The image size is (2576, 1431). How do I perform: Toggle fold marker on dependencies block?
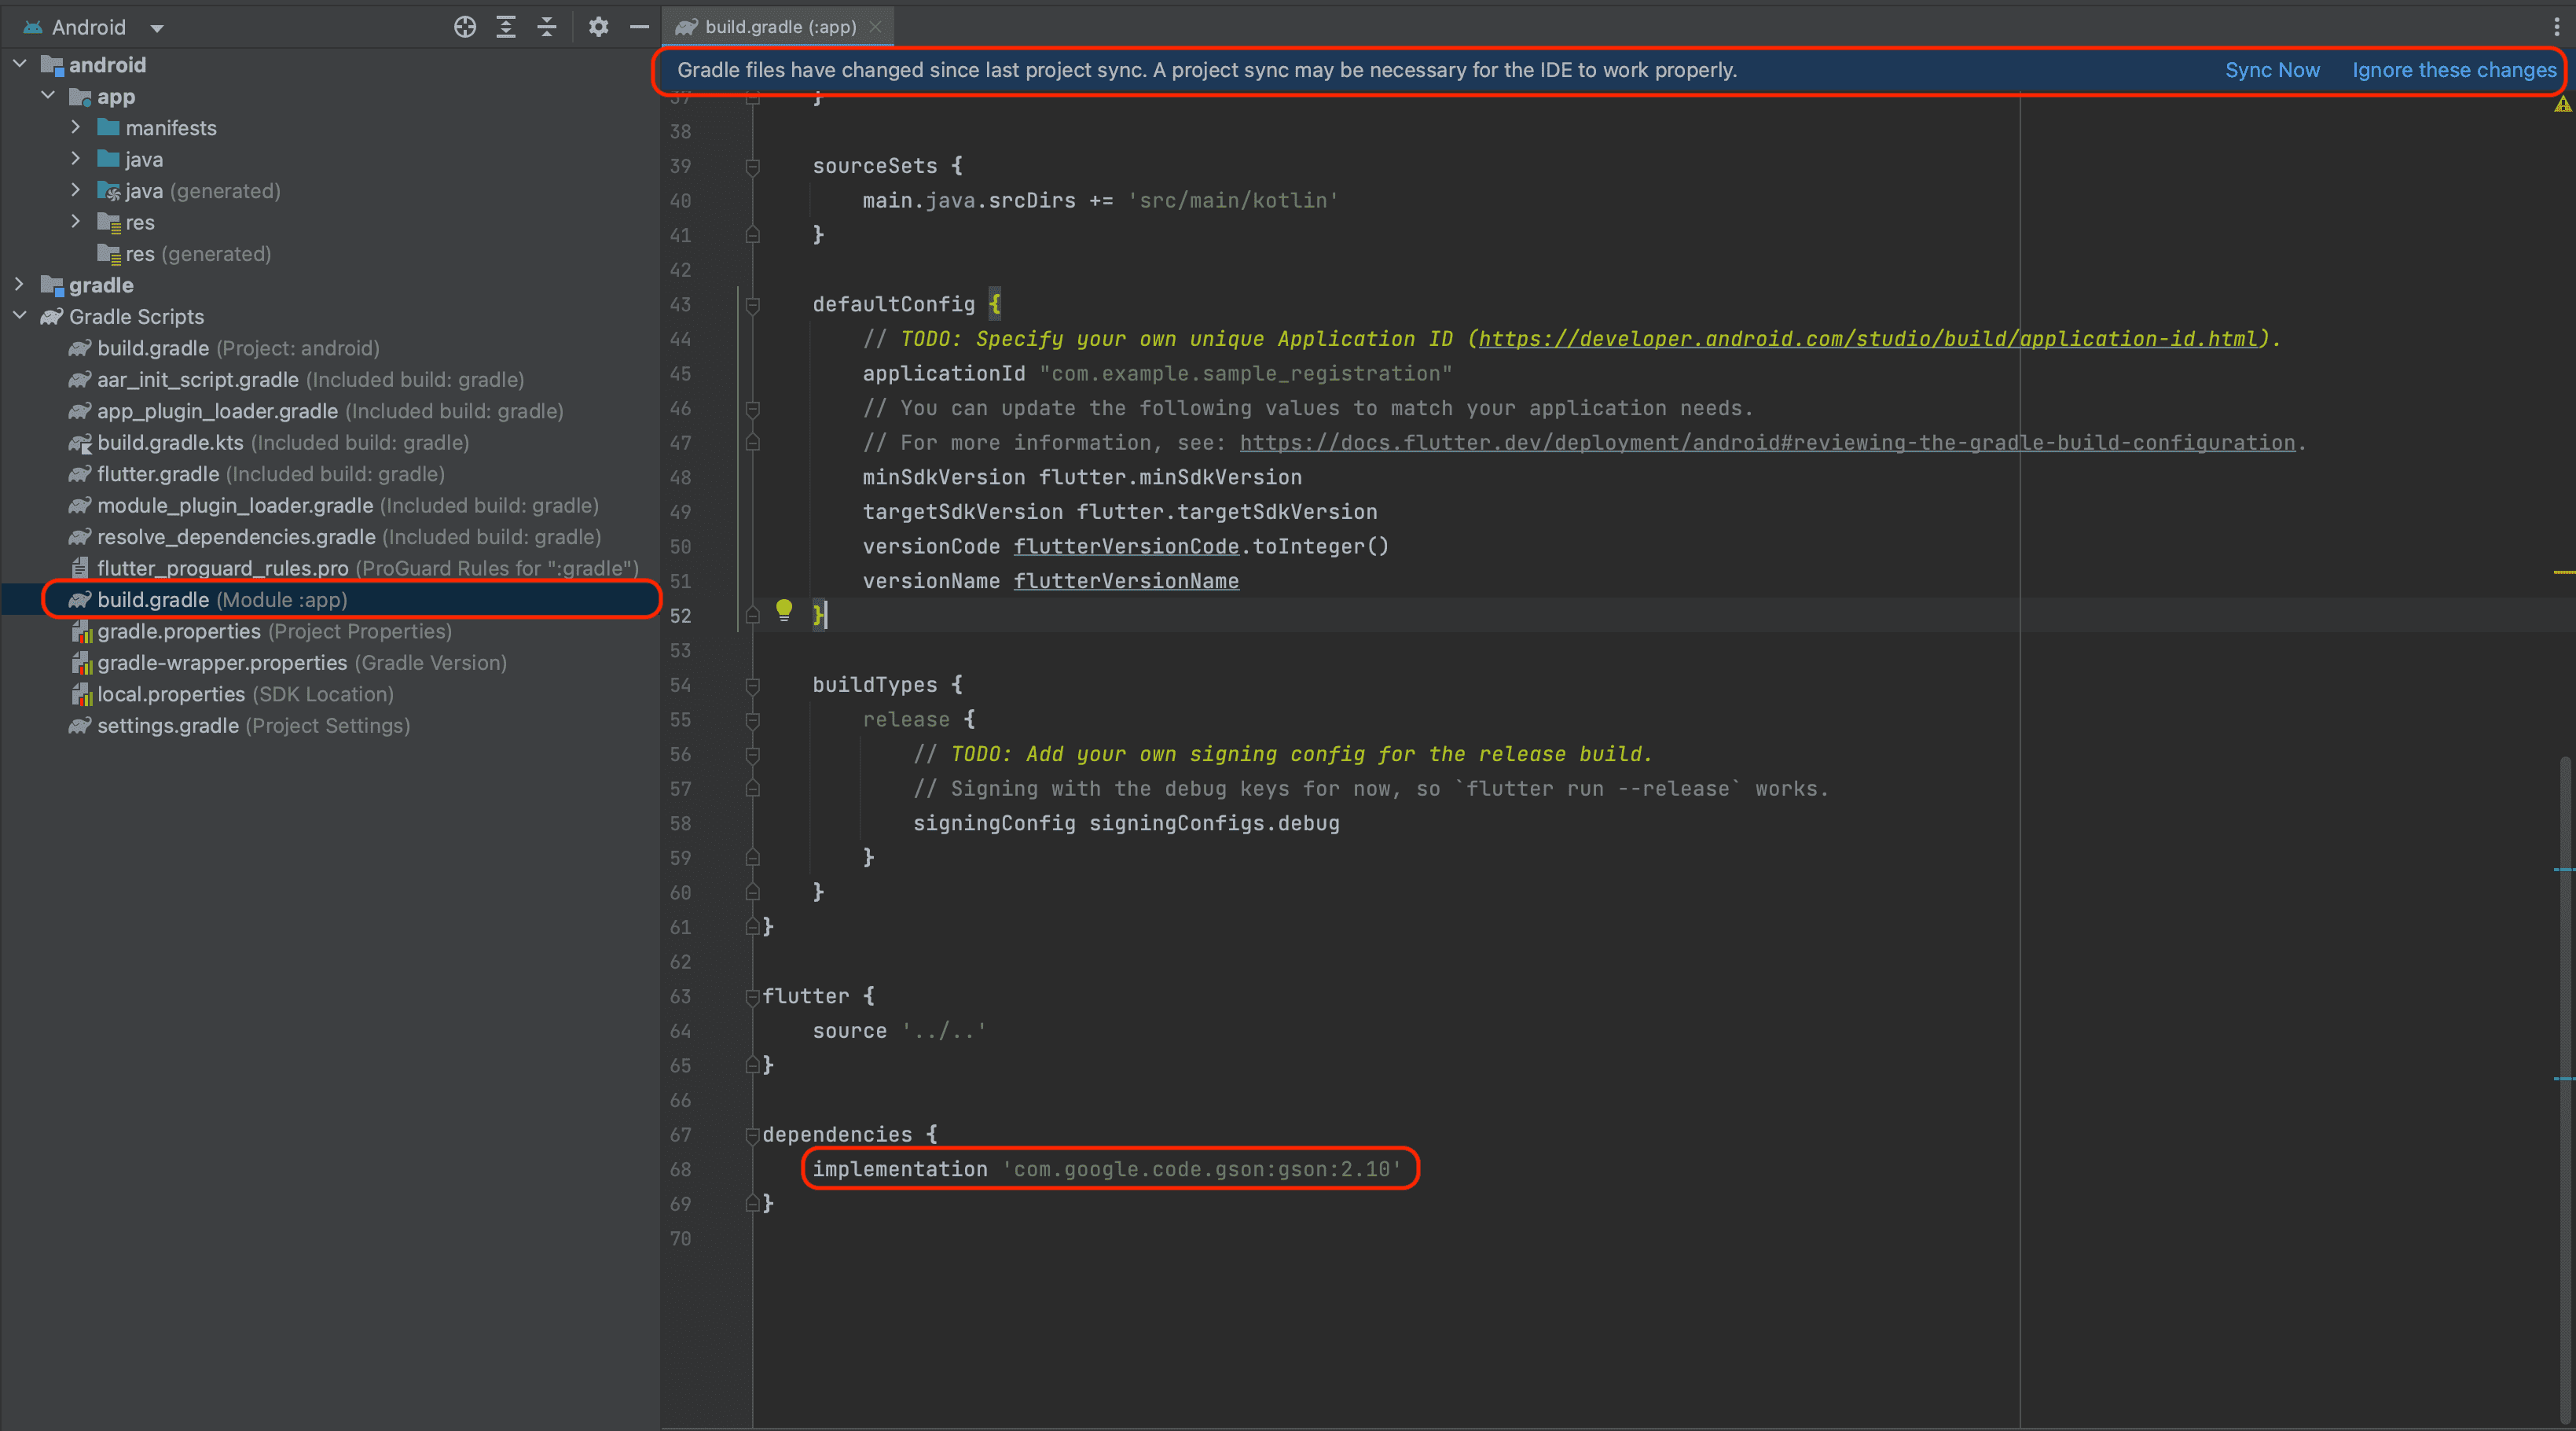pos(753,1135)
